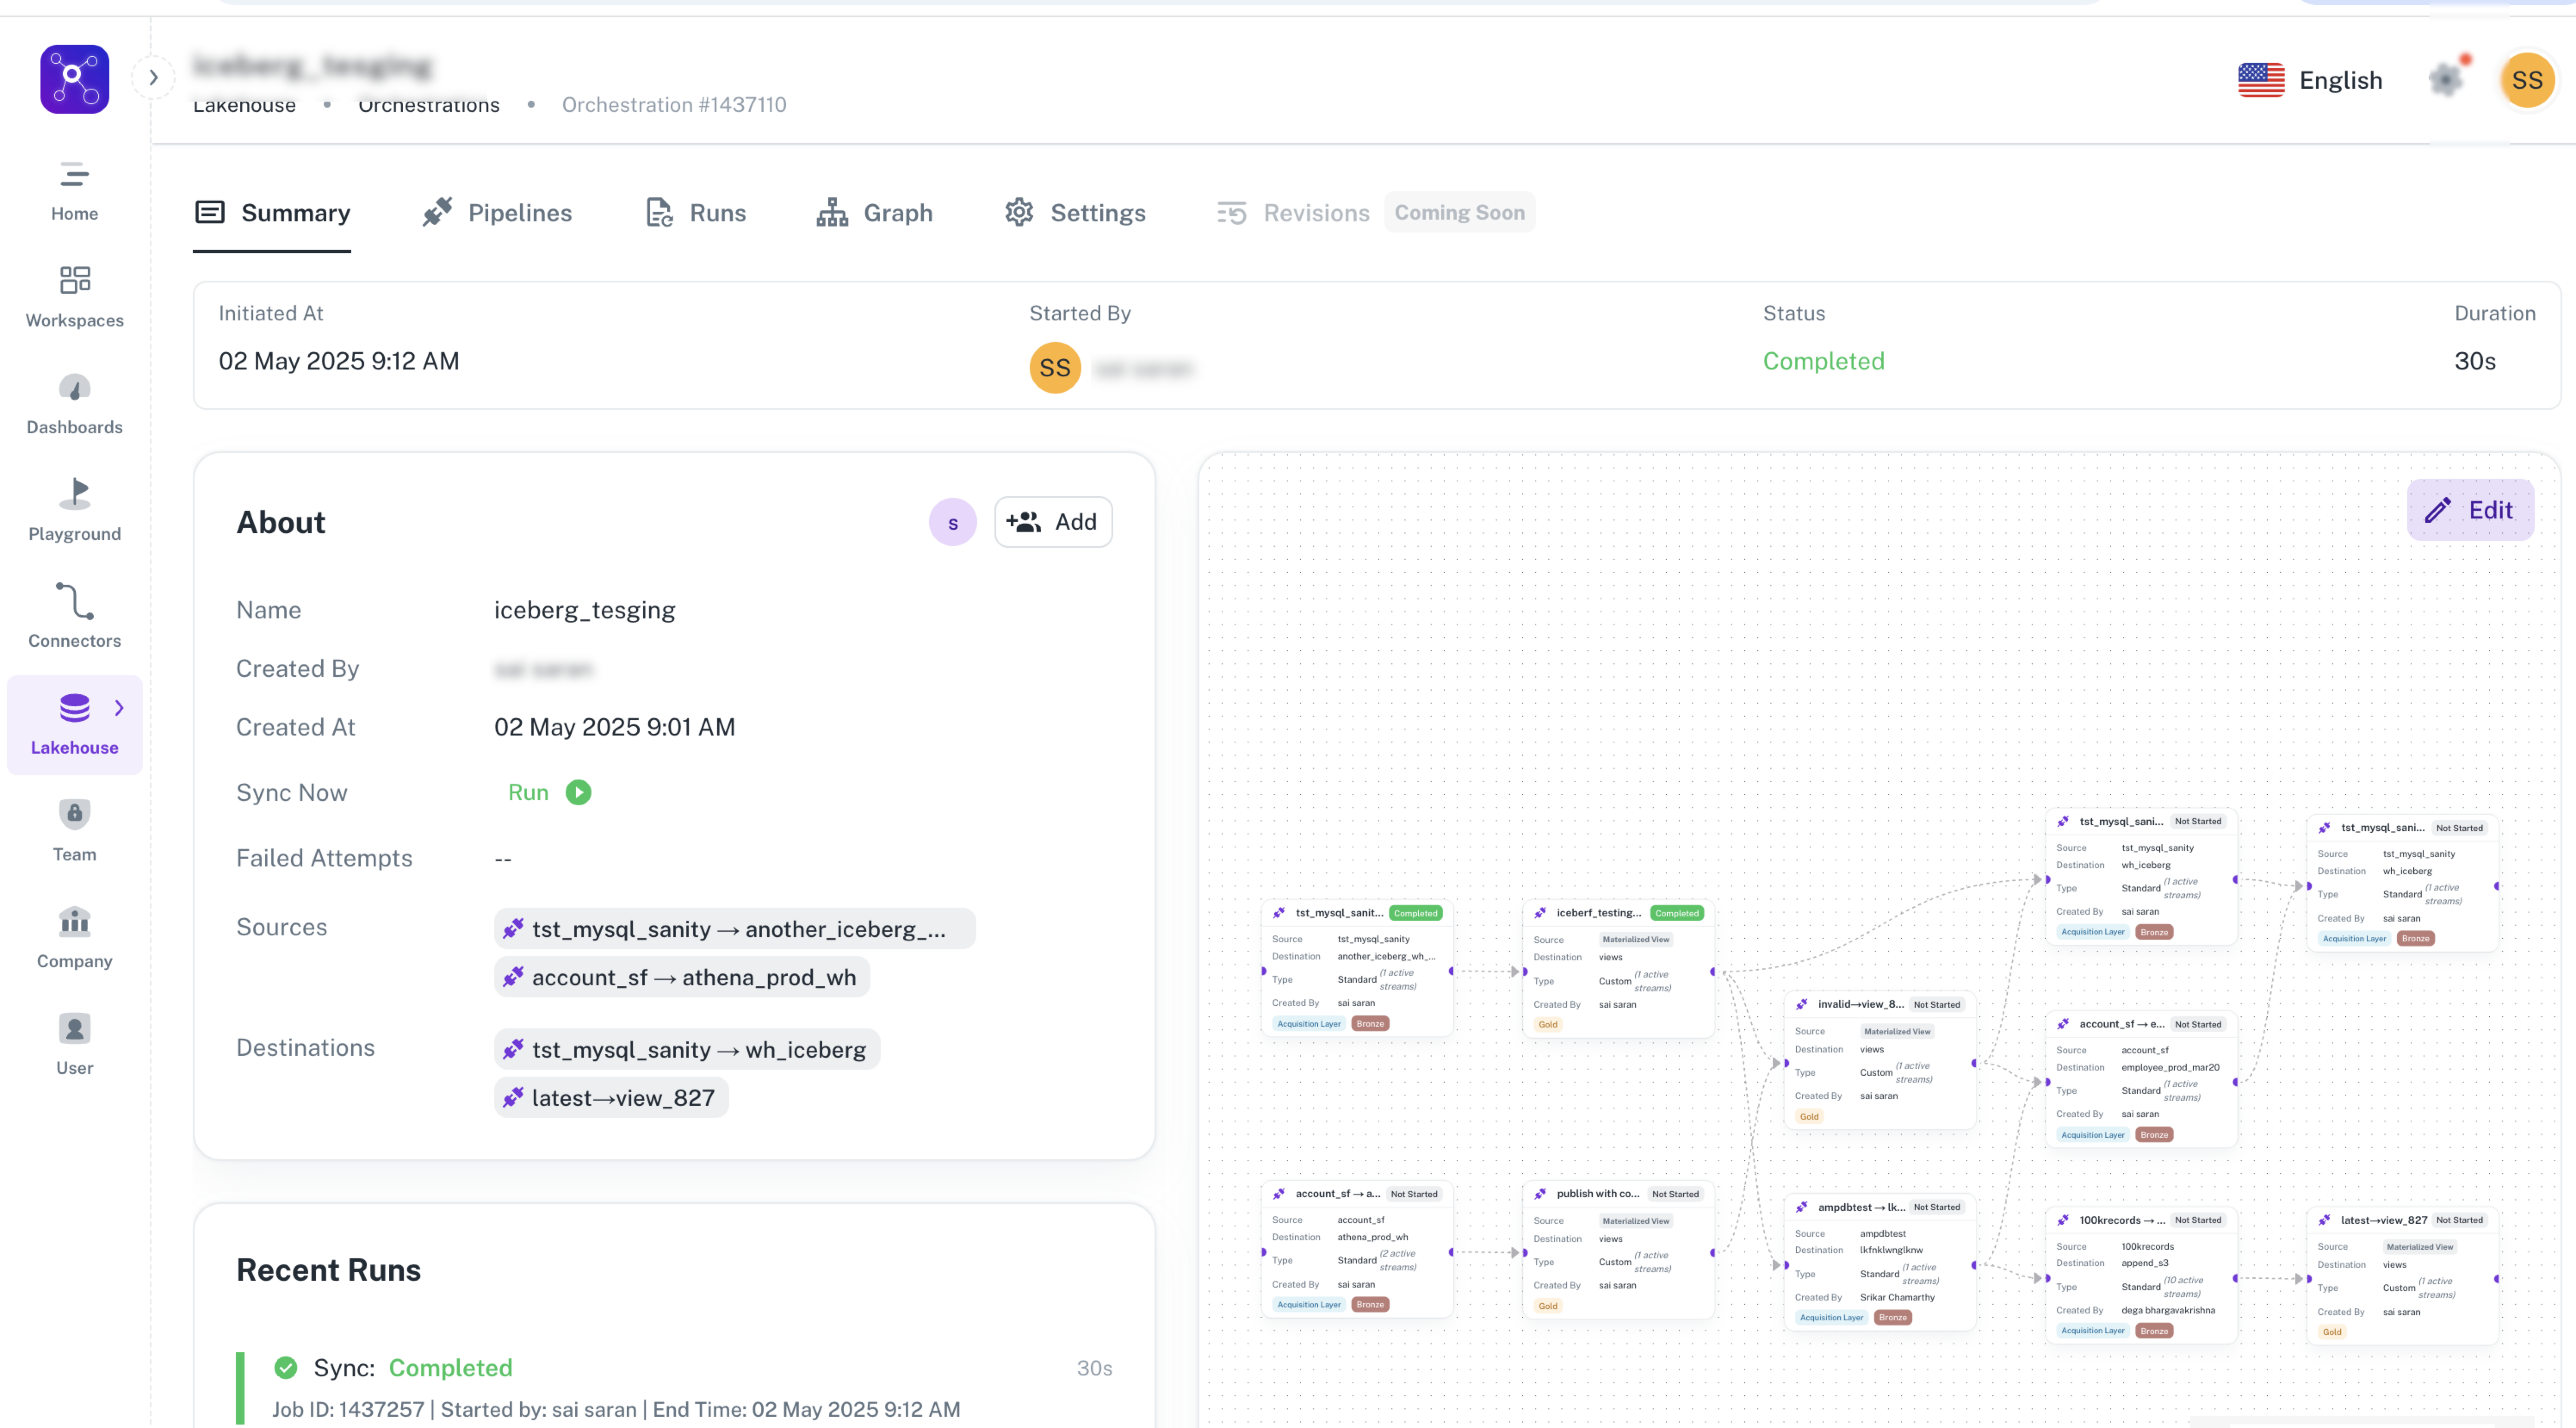The width and height of the screenshot is (2576, 1428).
Task: Select the account_sf → e... graph node
Action: 2141,1079
